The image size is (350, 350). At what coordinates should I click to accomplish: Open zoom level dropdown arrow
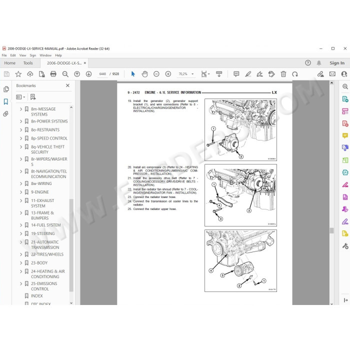tap(192, 74)
